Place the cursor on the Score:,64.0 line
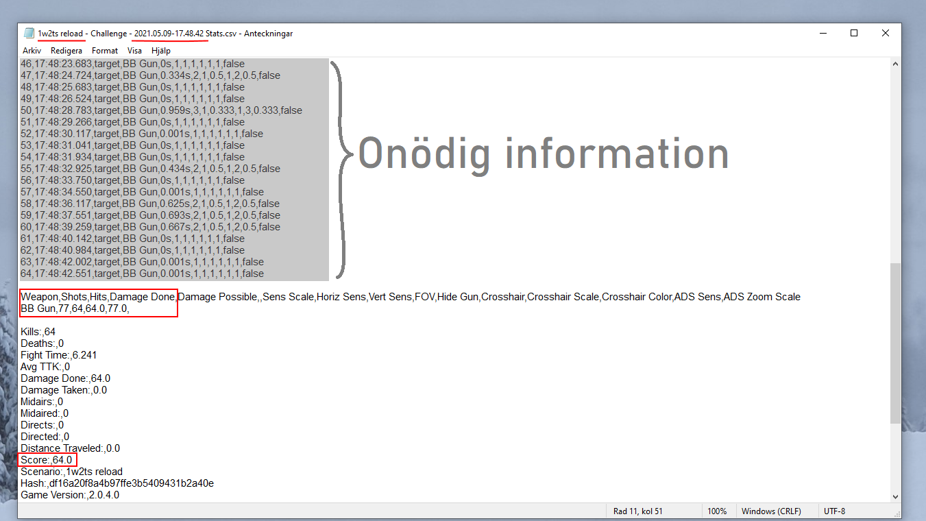Image resolution: width=926 pixels, height=521 pixels. click(x=47, y=460)
